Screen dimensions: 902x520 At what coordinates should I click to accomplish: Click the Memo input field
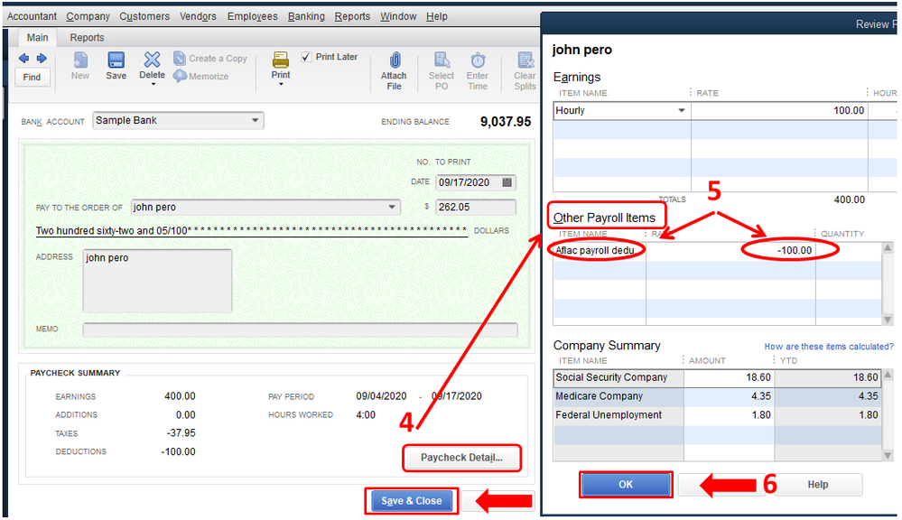coord(301,330)
